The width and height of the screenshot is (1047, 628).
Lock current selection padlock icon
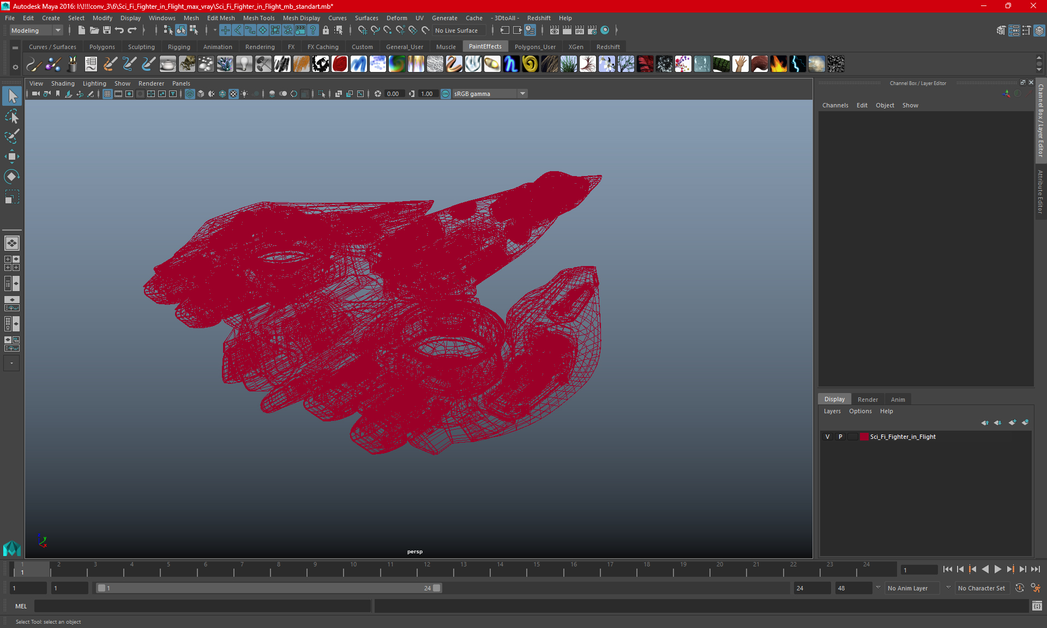pos(326,31)
